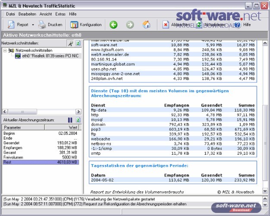Screen dimensions: 270x216
Task: Click the 240plan.ovh.net host entry
Action: coord(173,79)
